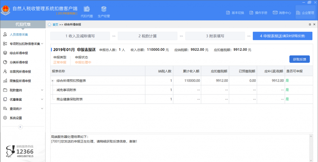
Task: Click the 分类所得申报 pie chart icon
Action: click(5, 62)
